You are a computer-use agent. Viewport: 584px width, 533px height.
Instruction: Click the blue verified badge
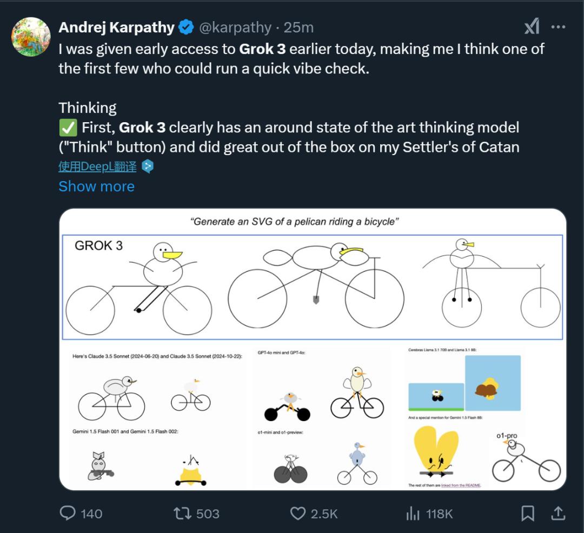(x=186, y=27)
